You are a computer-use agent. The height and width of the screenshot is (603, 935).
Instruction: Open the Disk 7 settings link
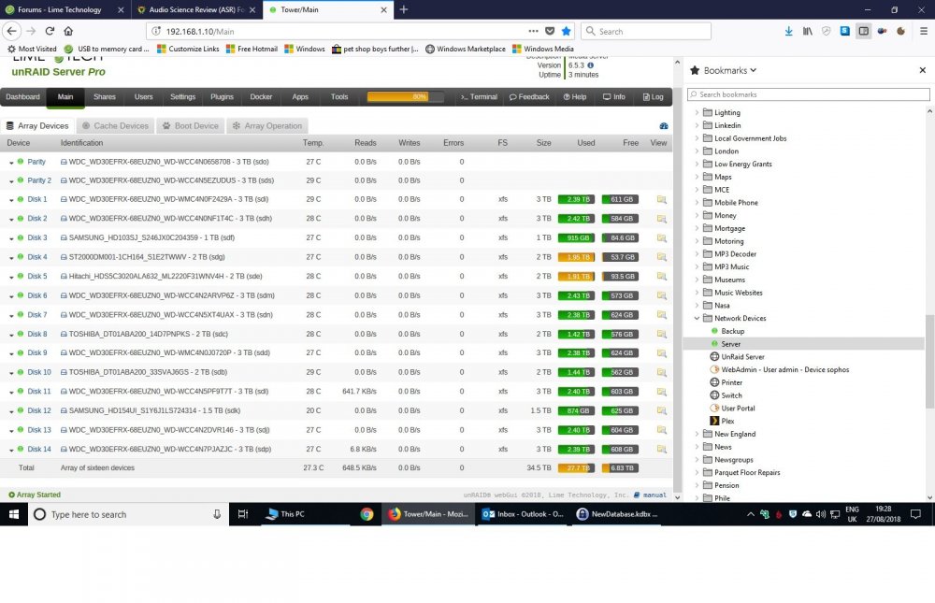37,314
